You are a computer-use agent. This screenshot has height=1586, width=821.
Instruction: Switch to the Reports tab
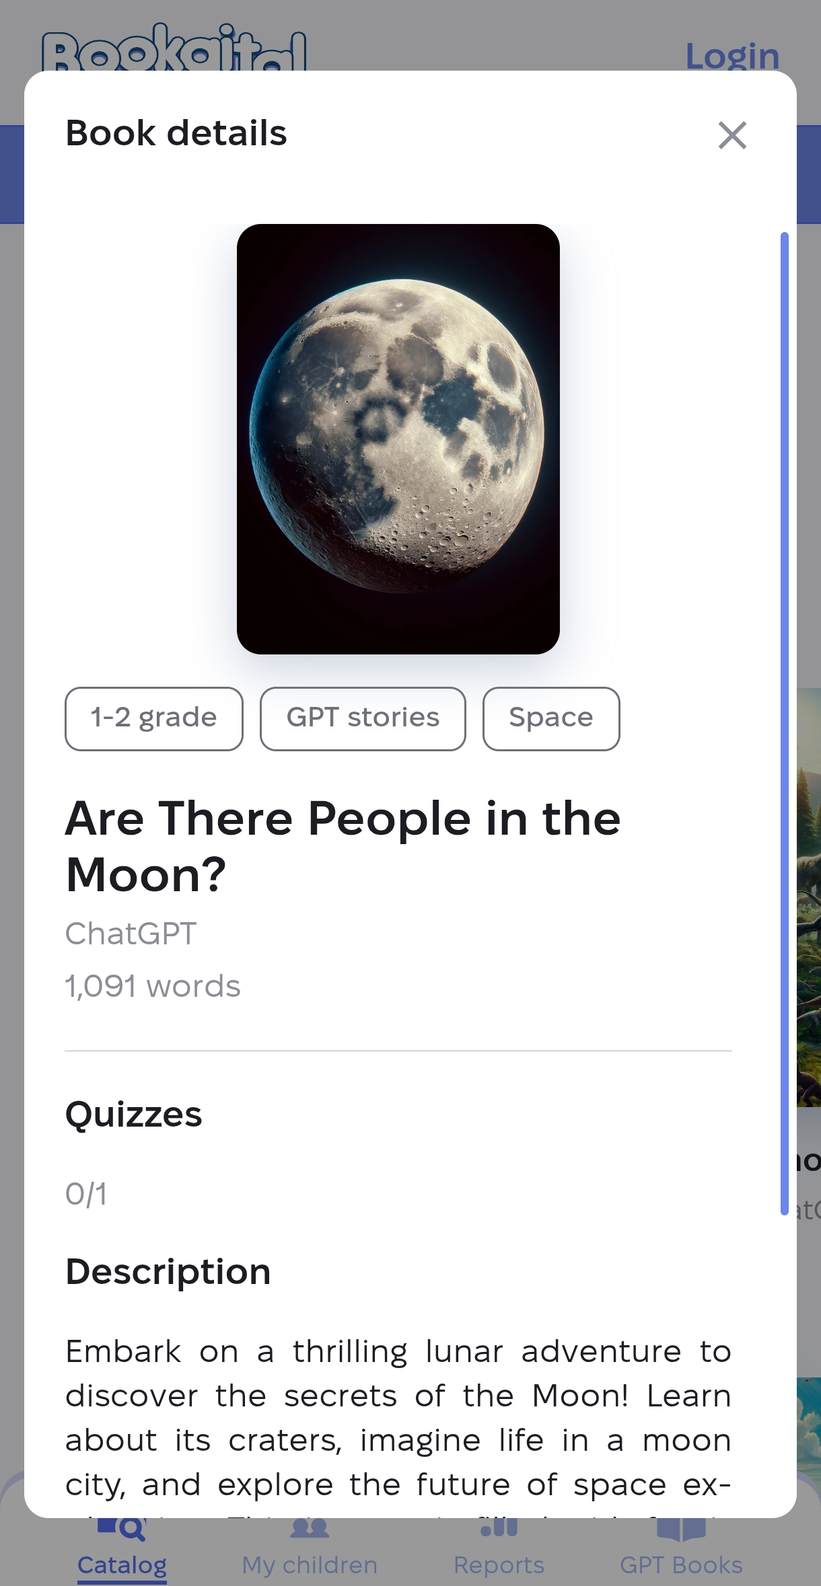[499, 1564]
